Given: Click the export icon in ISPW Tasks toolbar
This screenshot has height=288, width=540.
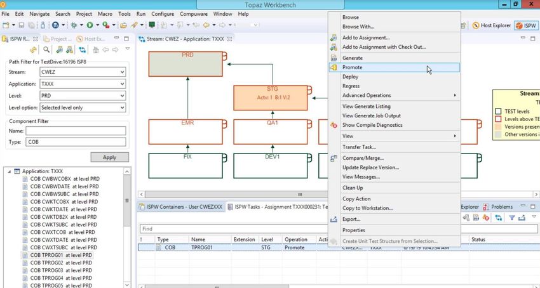Looking at the screenshot, I should coord(522,218).
